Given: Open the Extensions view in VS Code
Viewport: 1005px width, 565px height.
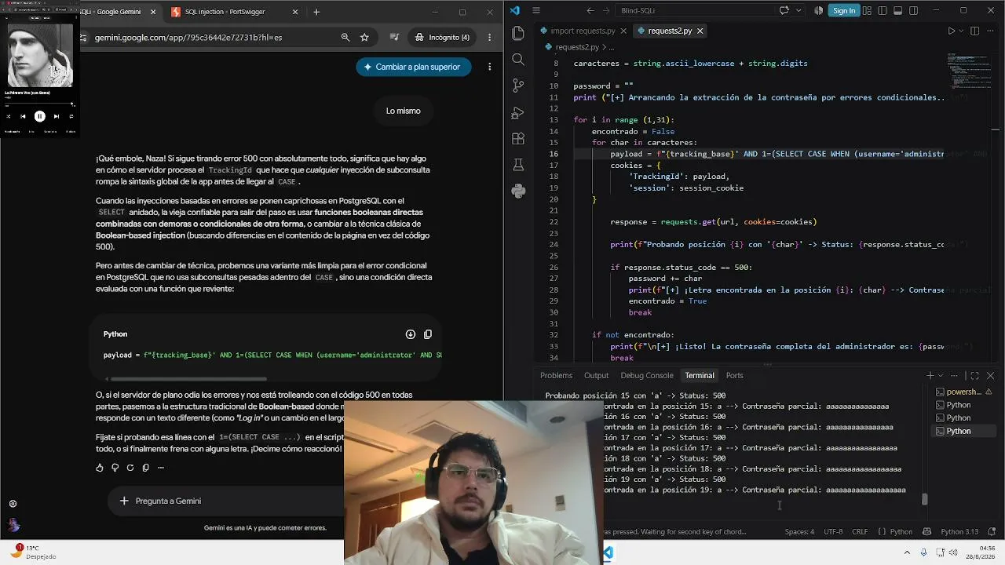Looking at the screenshot, I should [518, 139].
